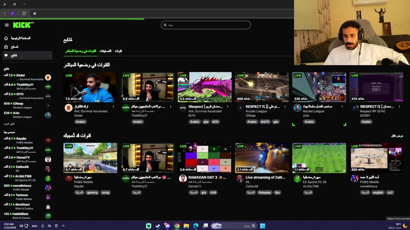Click the english tag under nonolinhocs
Screen dimensions: 410x230
[378, 193]
